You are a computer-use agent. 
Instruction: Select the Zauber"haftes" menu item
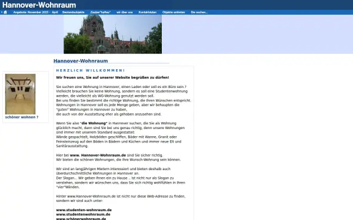[x=101, y=12]
